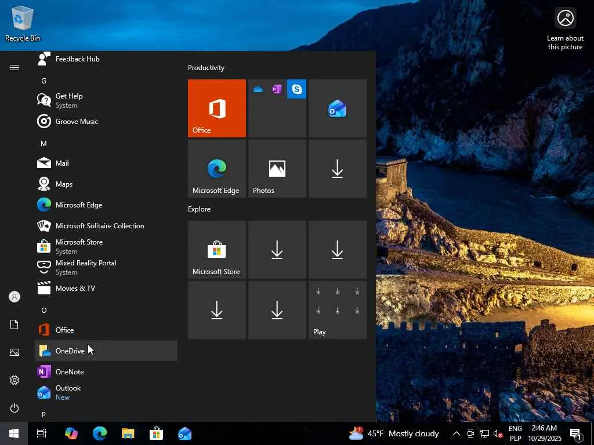Launch Copilot from the taskbar
The height and width of the screenshot is (445, 594).
(x=71, y=433)
